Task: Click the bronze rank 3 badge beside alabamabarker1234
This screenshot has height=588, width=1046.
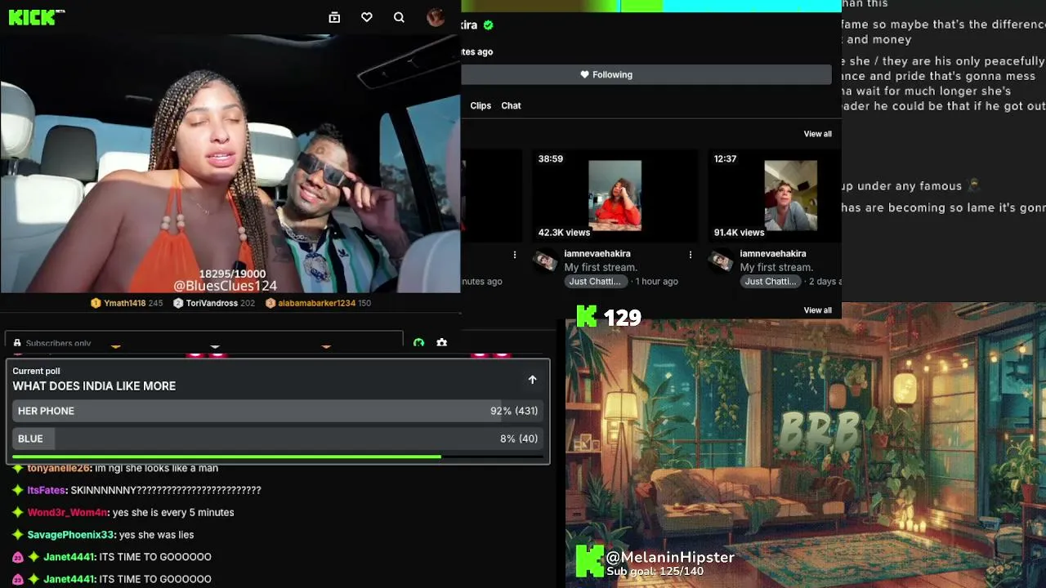Action: 270,303
